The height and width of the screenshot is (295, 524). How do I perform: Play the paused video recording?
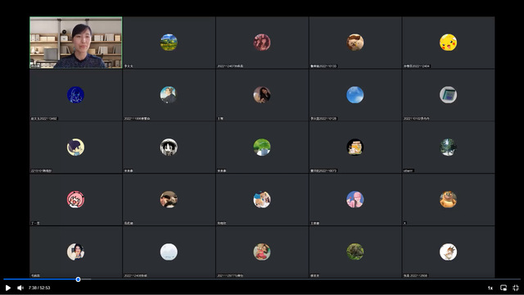[8, 288]
